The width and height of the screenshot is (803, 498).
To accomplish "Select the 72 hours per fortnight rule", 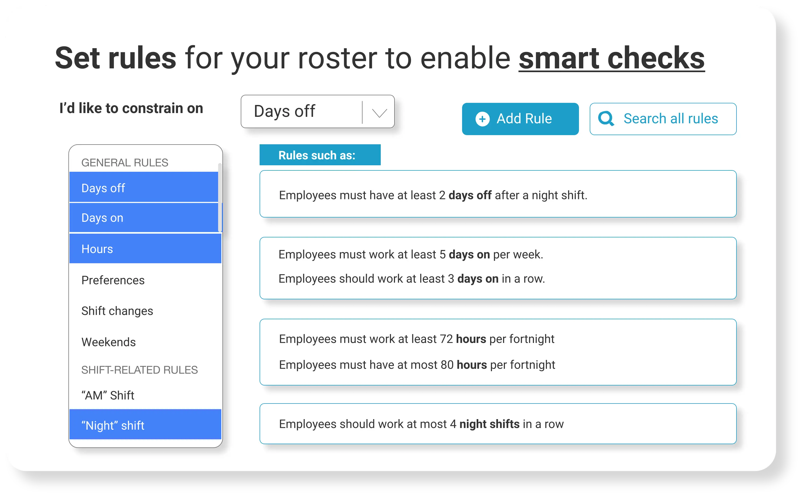I will (x=417, y=339).
